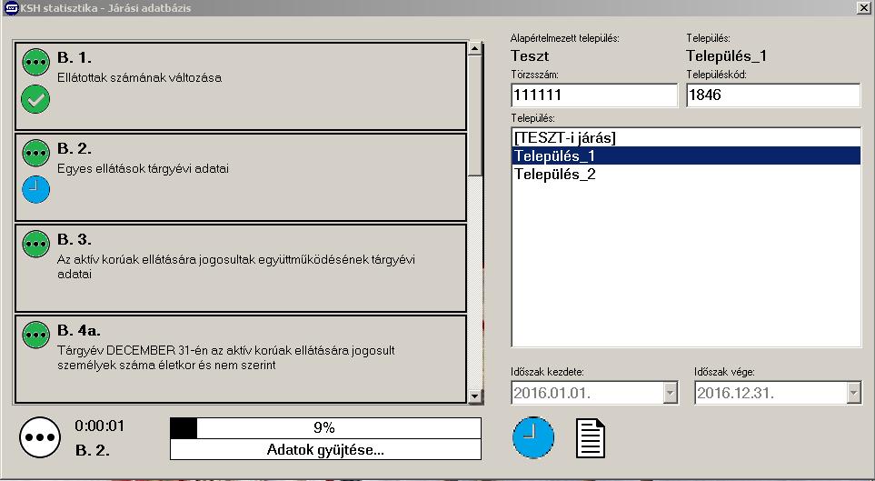
Task: Select the B. 1. Ellátottak számának változása panel
Action: pyautogui.click(x=241, y=86)
